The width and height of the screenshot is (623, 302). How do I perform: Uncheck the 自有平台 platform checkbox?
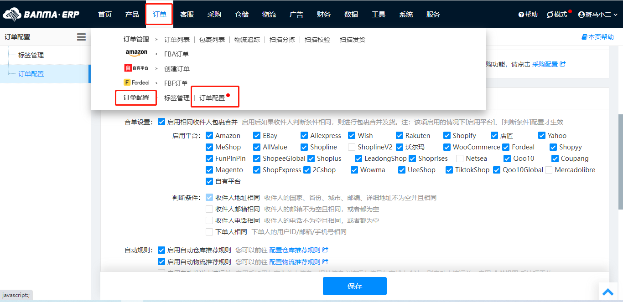pyautogui.click(x=209, y=181)
